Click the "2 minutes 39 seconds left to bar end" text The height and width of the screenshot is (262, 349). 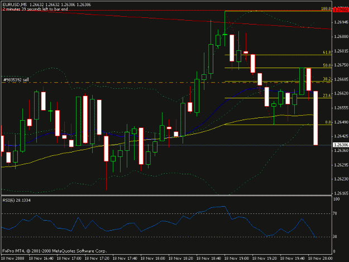coord(35,9)
